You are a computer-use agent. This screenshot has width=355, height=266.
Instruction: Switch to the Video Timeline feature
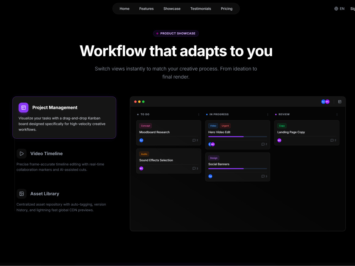pos(64,161)
